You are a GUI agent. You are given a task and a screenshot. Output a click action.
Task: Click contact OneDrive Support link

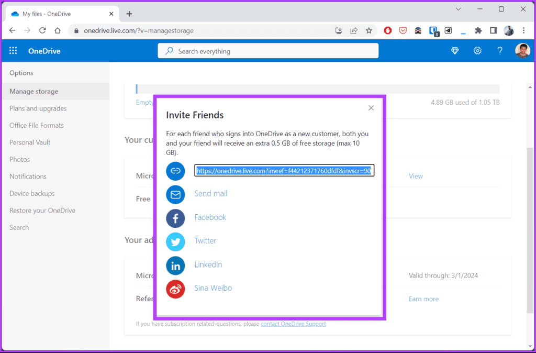(x=293, y=324)
